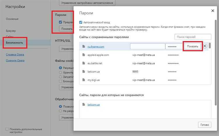The width and height of the screenshot is (219, 136).
Task: Click the page icon next to appleid.apple.com
Action: click(84, 55)
